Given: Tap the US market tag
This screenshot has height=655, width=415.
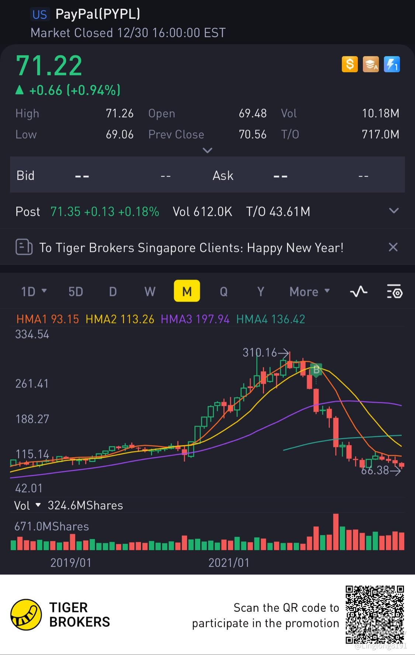Looking at the screenshot, I should 39,14.
